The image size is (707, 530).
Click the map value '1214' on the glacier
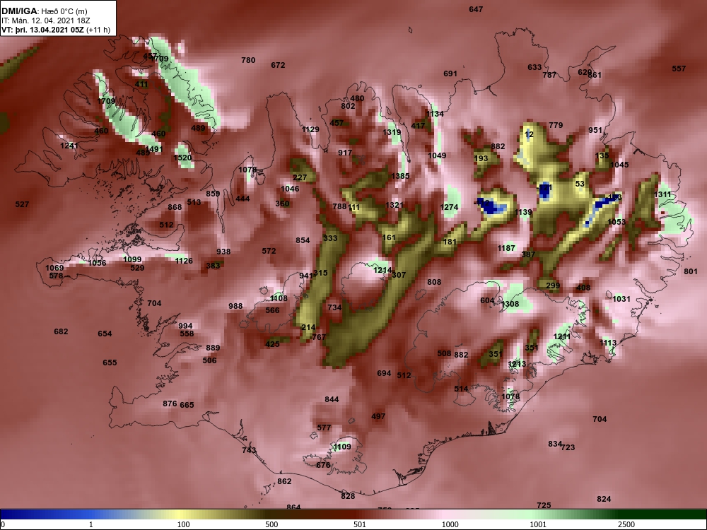pyautogui.click(x=382, y=270)
